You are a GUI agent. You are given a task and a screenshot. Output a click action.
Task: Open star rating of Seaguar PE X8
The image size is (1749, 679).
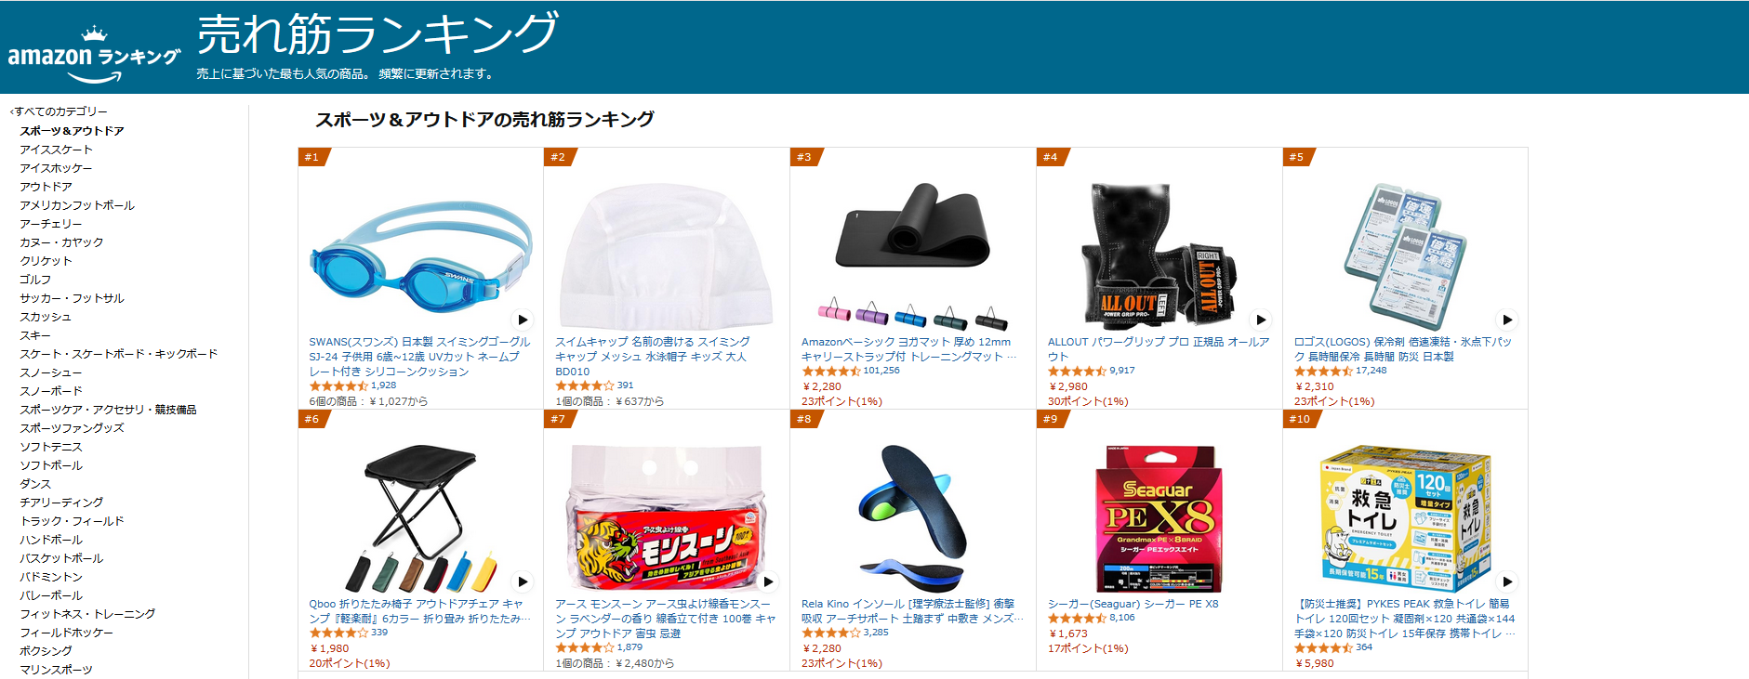(x=1077, y=618)
